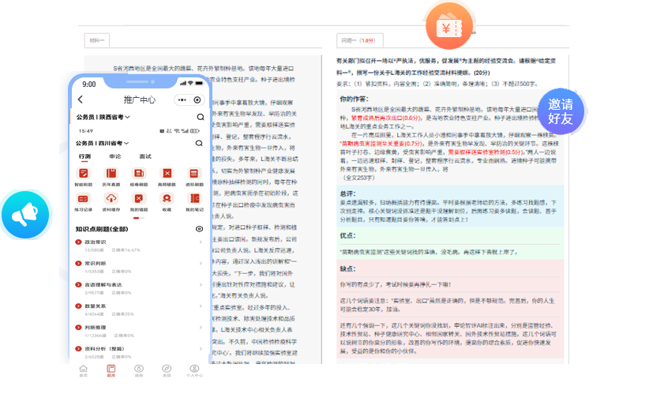This screenshot has width=649, height=398.
Task: Click the red circle icon beside 政治常识
Action: [78, 242]
